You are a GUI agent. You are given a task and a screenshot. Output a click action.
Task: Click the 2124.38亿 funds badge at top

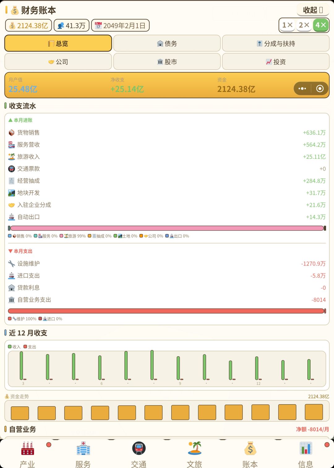pos(28,25)
